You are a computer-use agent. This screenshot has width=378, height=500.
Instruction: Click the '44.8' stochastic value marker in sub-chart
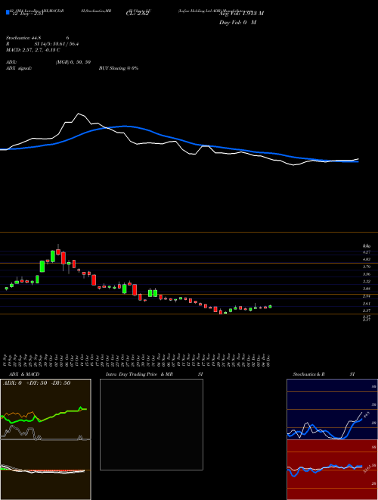[366, 415]
